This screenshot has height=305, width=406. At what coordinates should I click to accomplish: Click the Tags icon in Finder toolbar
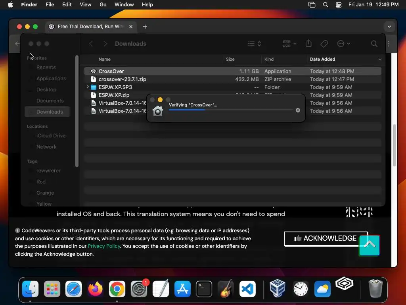(x=324, y=44)
